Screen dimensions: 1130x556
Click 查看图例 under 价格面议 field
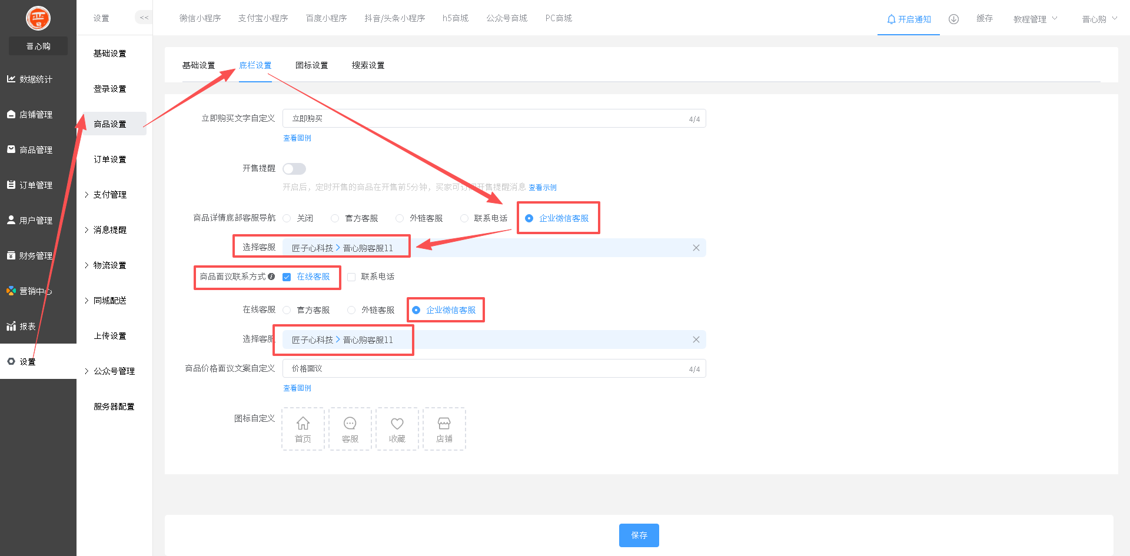point(297,388)
